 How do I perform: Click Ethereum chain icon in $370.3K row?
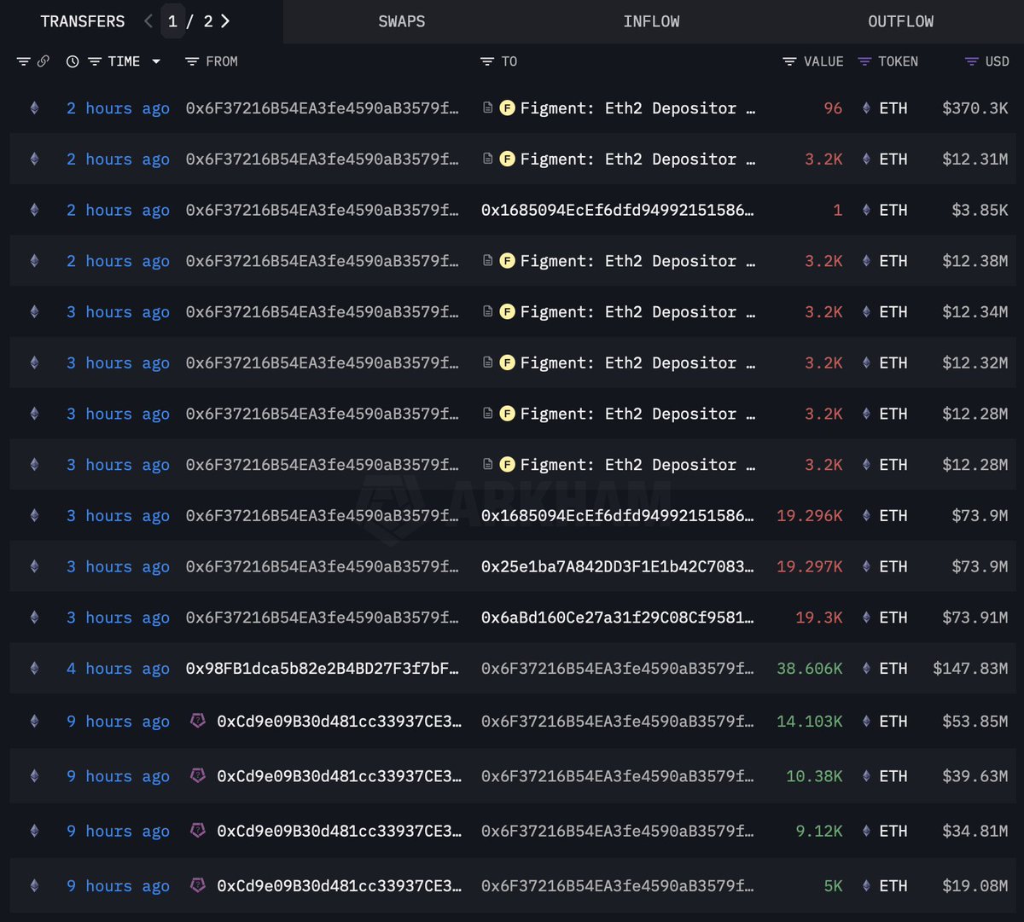34,108
